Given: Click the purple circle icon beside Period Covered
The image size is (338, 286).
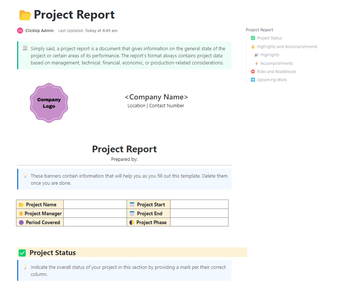Looking at the screenshot, I should click(x=22, y=222).
